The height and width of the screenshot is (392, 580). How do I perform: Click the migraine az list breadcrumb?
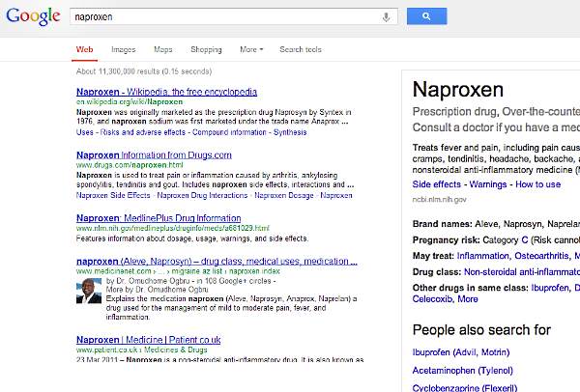tap(195, 271)
